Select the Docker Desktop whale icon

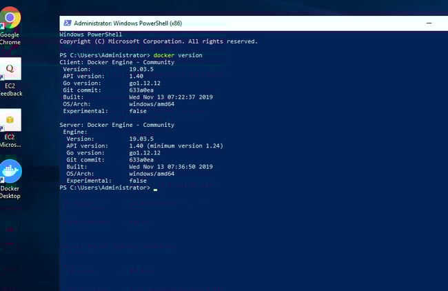click(10, 171)
